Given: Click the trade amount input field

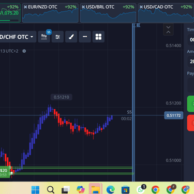Looking at the screenshot, I should click(190, 62).
